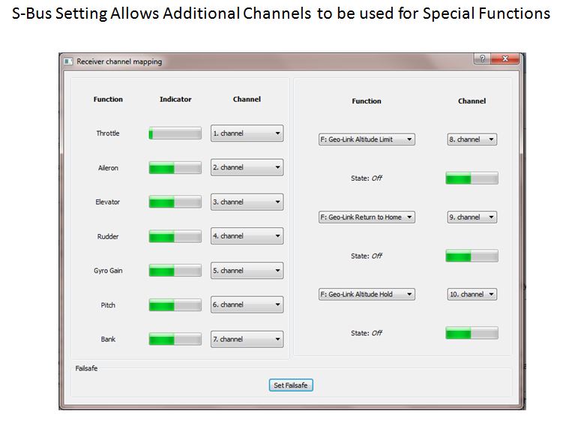This screenshot has width=584, height=432.
Task: Open the Gyro Gain channel dropdown
Action: tap(247, 271)
